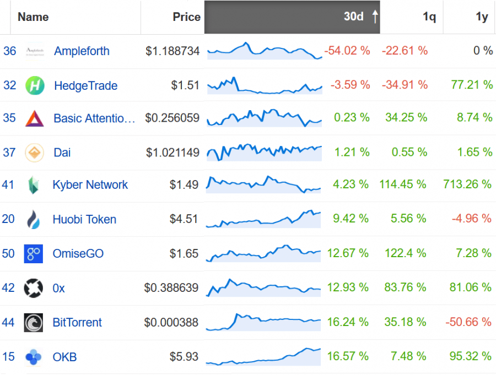The height and width of the screenshot is (375, 496).
Task: Open the Kyber Network link
Action: [90, 184]
